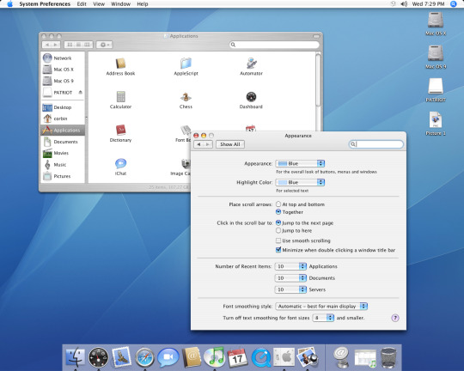Image resolution: width=464 pixels, height=371 pixels.
Task: Open the Picture 1 file on the desktop
Action: click(436, 120)
